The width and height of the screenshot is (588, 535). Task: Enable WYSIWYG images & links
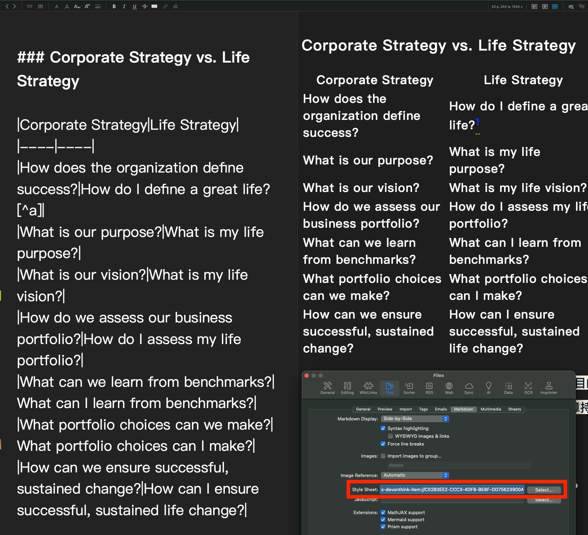390,436
